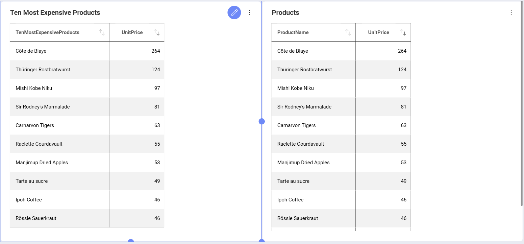The width and height of the screenshot is (524, 244).
Task: Select Côte de Blaye in Products table
Action: (293, 51)
